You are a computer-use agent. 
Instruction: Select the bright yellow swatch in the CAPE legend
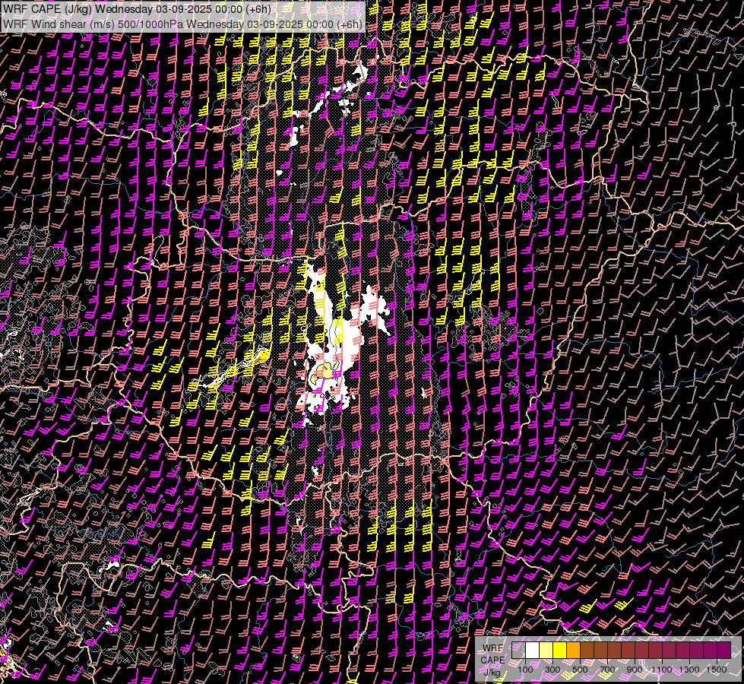pos(560,650)
